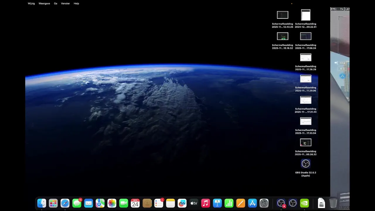Image resolution: width=375 pixels, height=211 pixels.
Task: Open the Venster menu
Action: 65,4
